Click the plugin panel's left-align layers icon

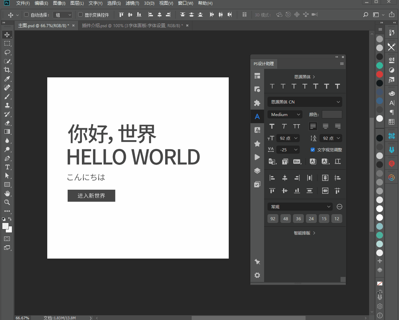pyautogui.click(x=272, y=177)
